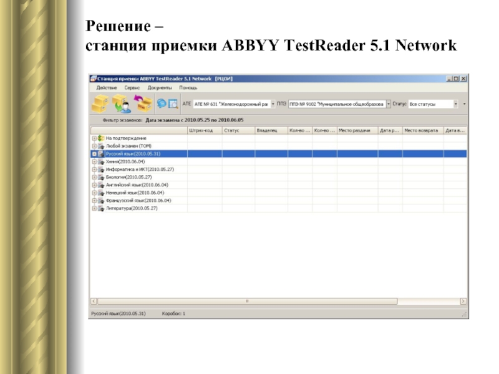
Task: Click the box with person toolbar icon
Action: click(x=122, y=103)
